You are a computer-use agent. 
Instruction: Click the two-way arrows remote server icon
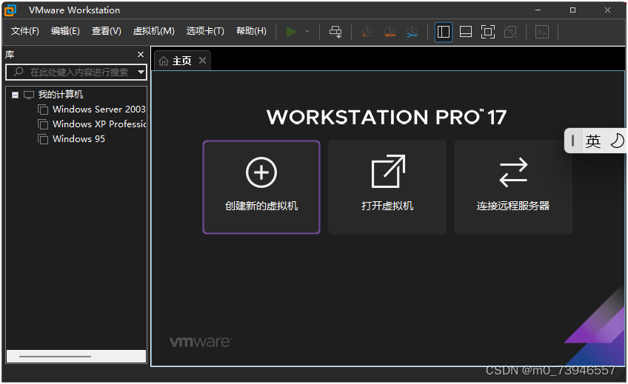[x=513, y=172]
